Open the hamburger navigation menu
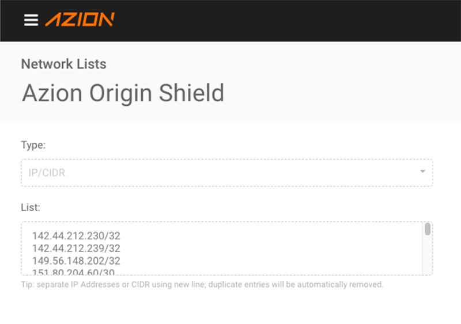Screen dimensions: 461x324 pyautogui.click(x=31, y=20)
